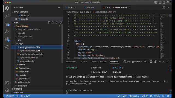
Task: Open notifications bell in status bar
Action: (x=168, y=96)
